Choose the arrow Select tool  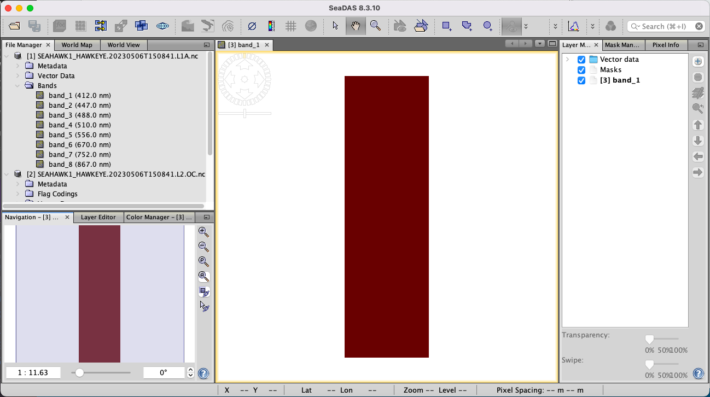tap(335, 26)
